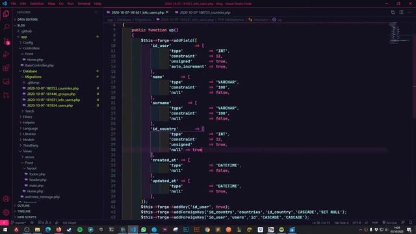416x234 pixels.
Task: Open the Remote Explorer view
Action: (x=6, y=81)
